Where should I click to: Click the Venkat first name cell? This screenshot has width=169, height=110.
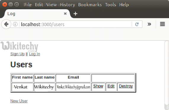22,87
